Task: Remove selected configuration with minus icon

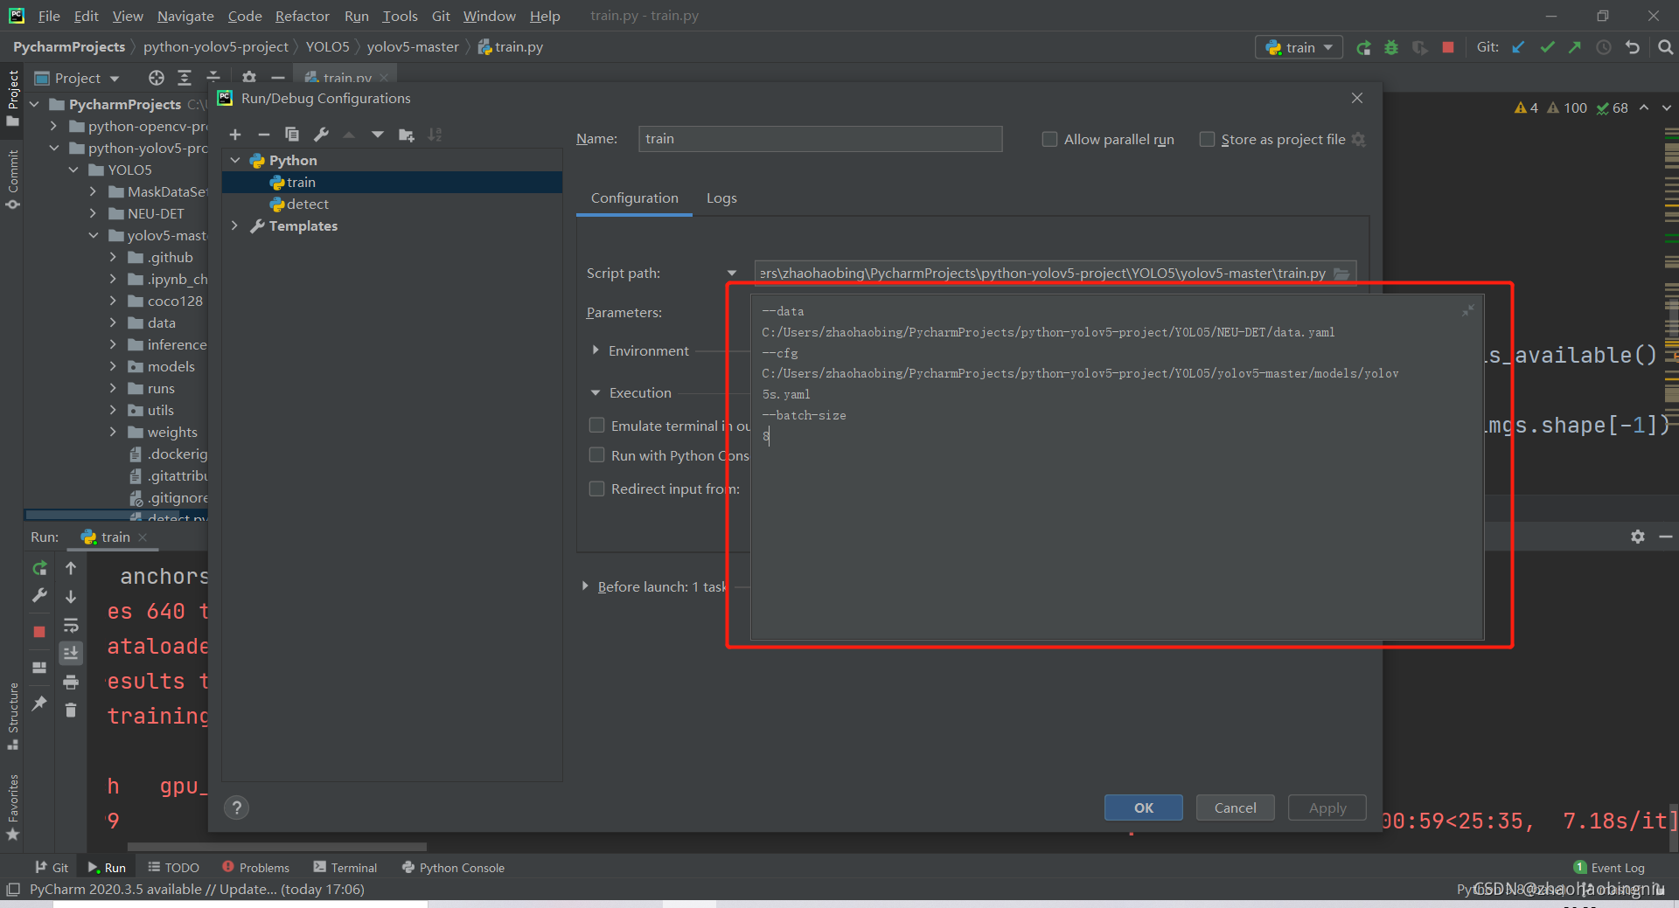Action: [x=263, y=135]
